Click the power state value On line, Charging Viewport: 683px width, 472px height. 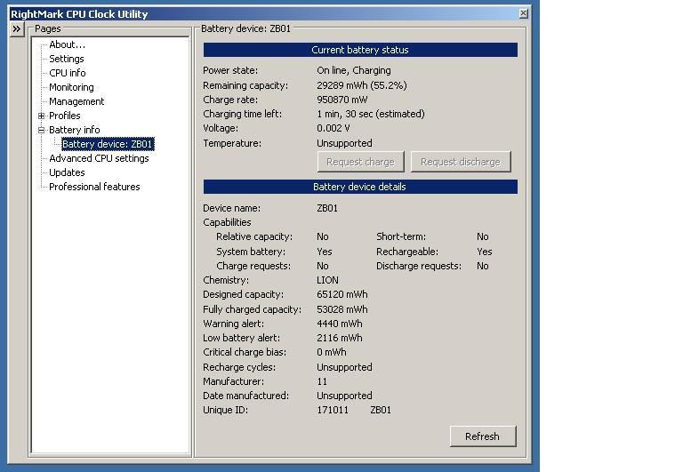pos(354,70)
